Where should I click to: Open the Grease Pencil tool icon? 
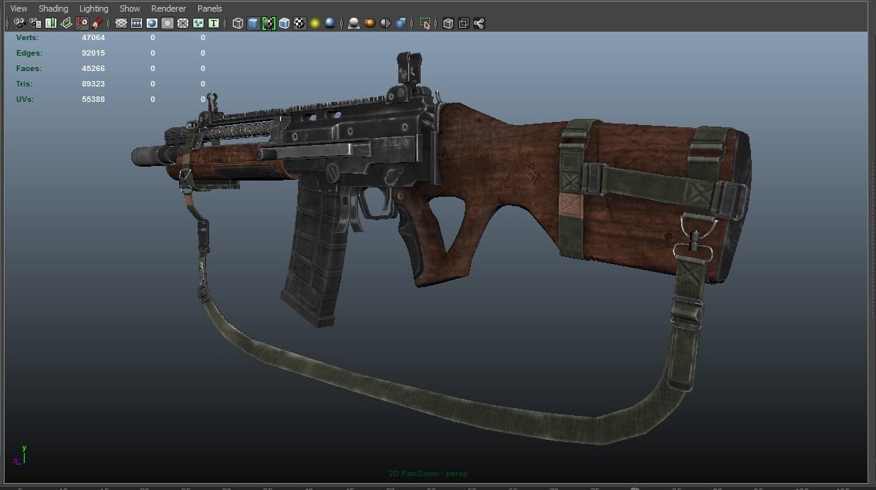click(96, 23)
